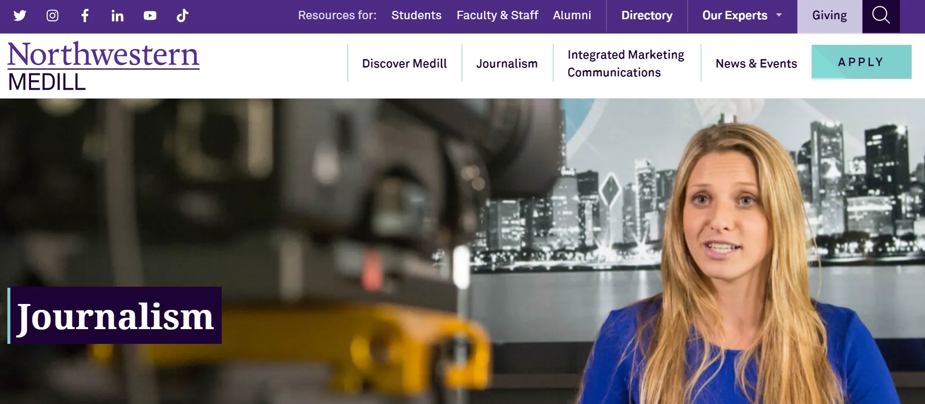Open the Twitter social media icon
Viewport: 925px width, 404px height.
[x=20, y=16]
